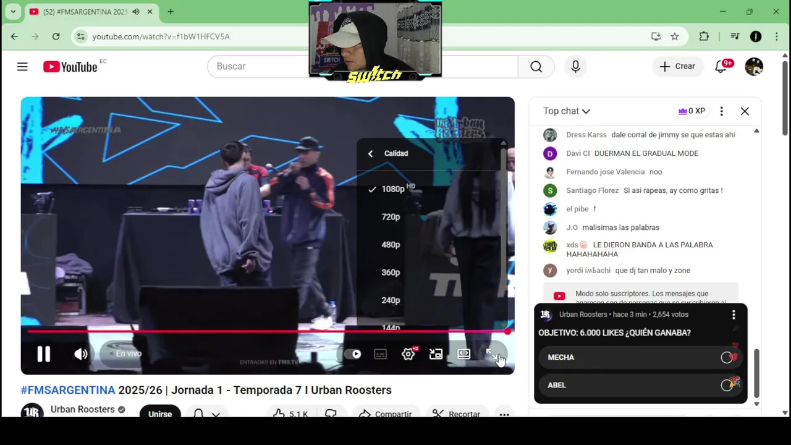Screen dimensions: 791x445
Task: Open the media control icon in toolbar
Action: [x=735, y=36]
